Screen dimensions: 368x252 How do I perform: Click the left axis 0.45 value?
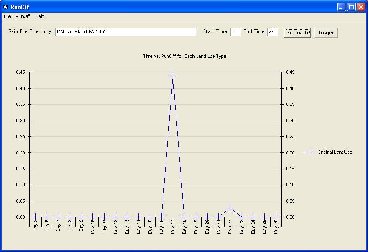[21, 72]
